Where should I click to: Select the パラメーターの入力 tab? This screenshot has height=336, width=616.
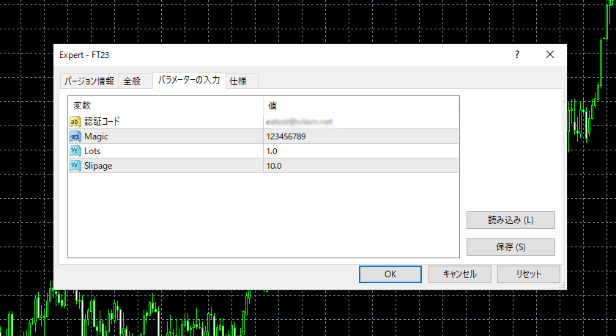pyautogui.click(x=188, y=81)
